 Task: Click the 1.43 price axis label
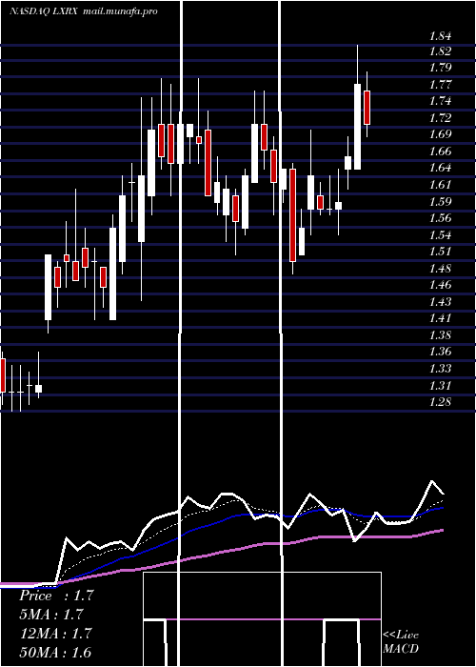pos(440,302)
